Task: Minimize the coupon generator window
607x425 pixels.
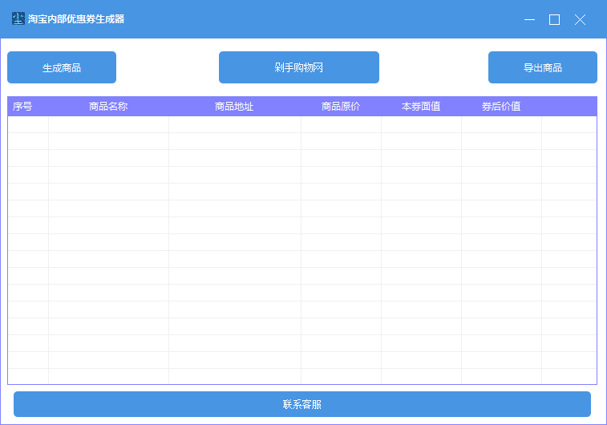Action: [x=529, y=19]
